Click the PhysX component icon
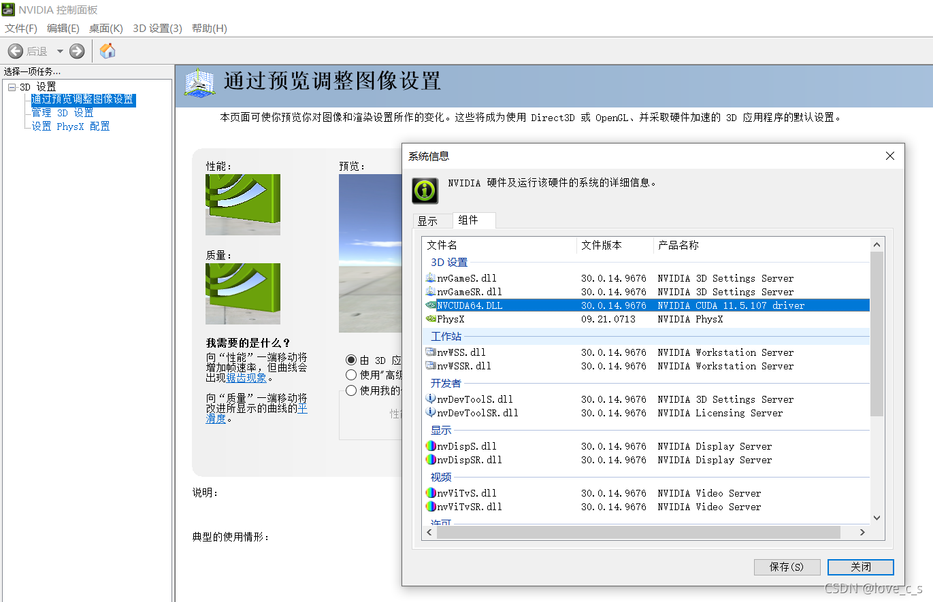Image resolution: width=933 pixels, height=602 pixels. pos(429,318)
